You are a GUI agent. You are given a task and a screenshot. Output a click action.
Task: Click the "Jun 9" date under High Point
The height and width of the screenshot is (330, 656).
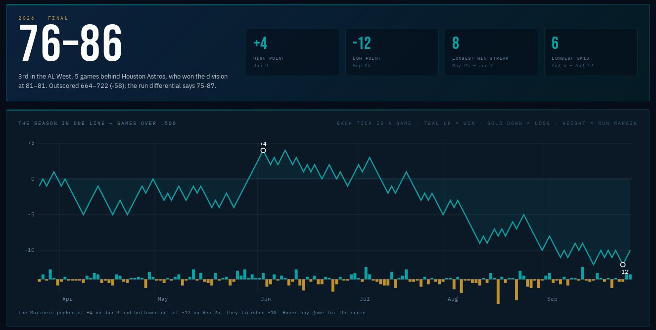(261, 66)
